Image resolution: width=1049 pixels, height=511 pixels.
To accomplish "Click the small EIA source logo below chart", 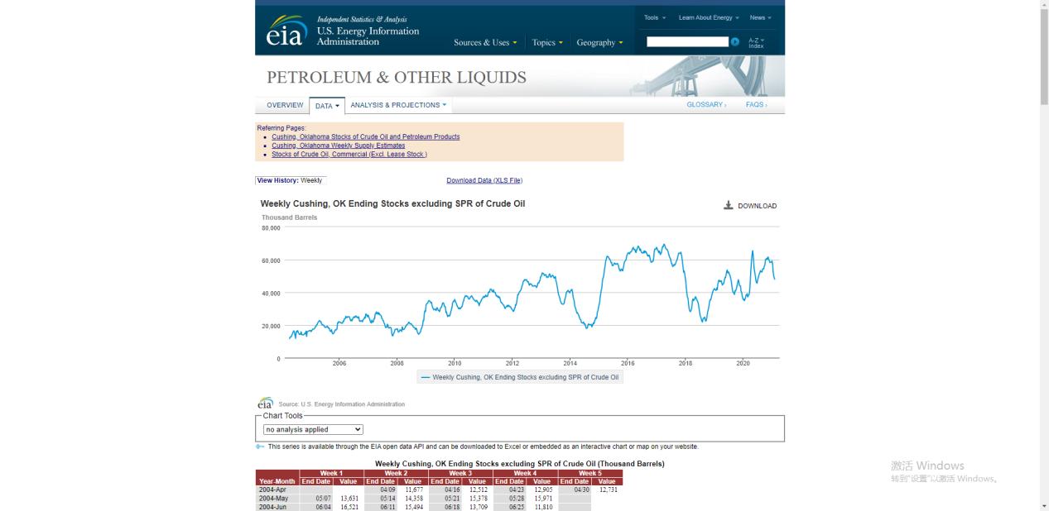I will click(x=265, y=404).
